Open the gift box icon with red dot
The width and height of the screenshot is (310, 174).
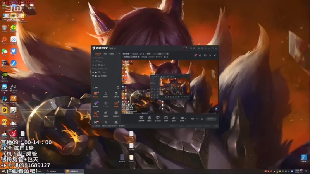195,55
